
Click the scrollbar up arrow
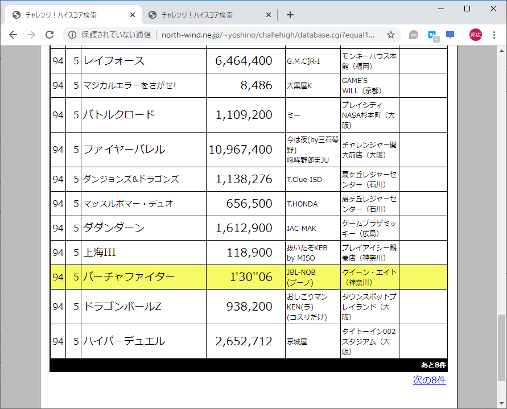[501, 51]
